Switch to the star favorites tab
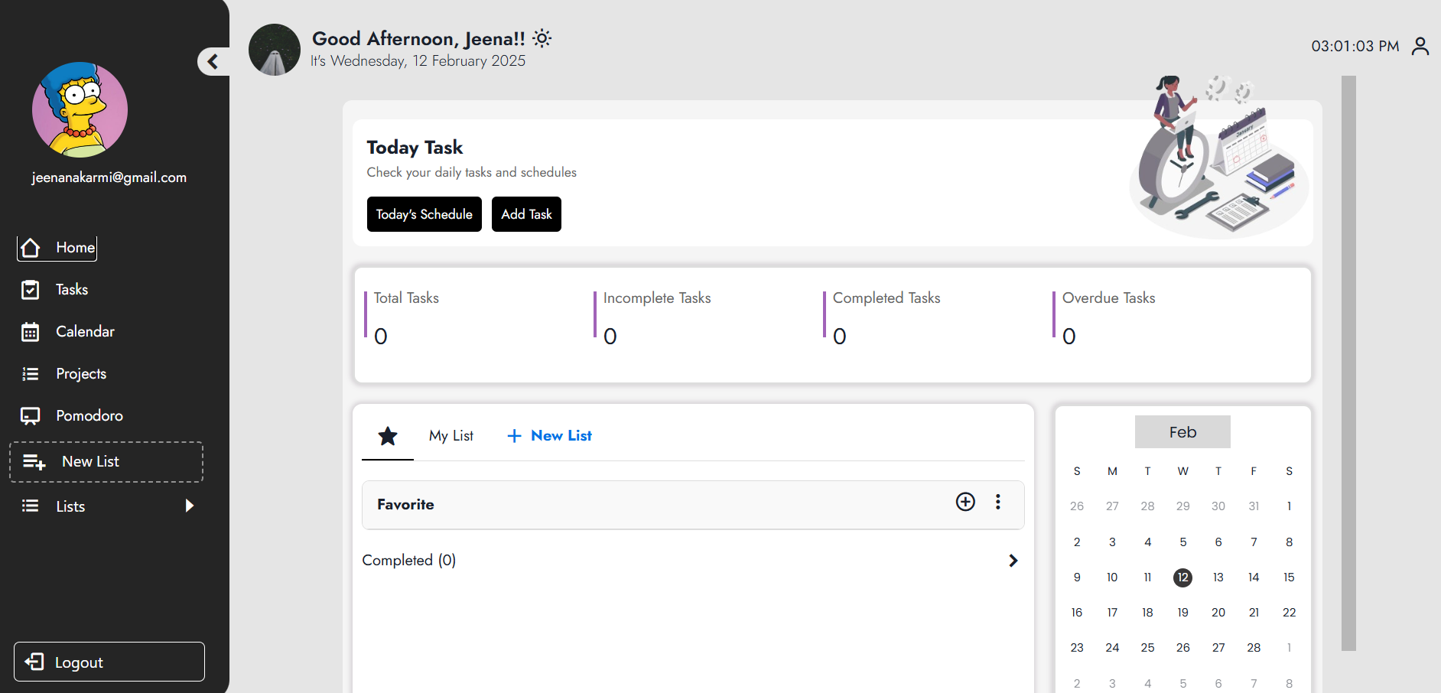Image resolution: width=1441 pixels, height=693 pixels. 388,436
